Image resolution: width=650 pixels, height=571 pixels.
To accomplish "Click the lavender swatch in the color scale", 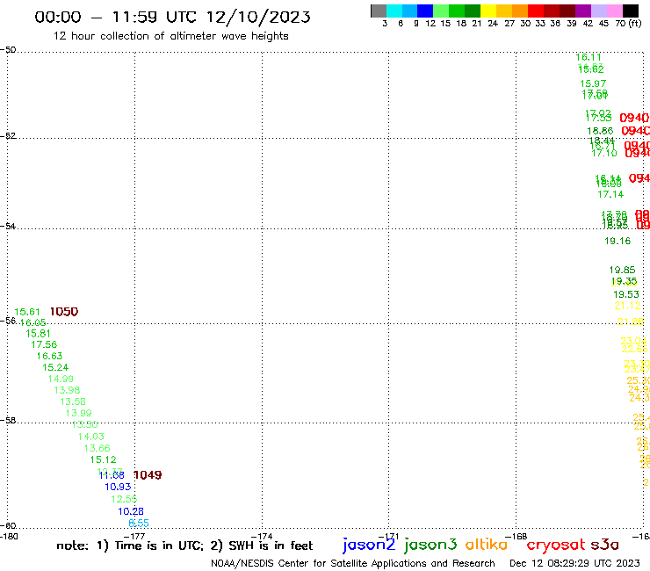I will 598,11.
